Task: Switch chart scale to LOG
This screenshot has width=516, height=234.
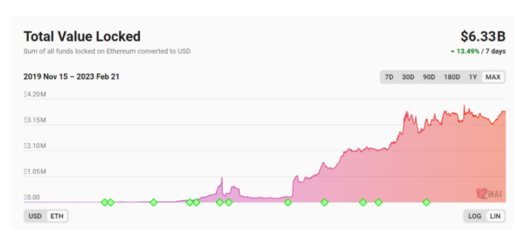Action: pyautogui.click(x=475, y=216)
